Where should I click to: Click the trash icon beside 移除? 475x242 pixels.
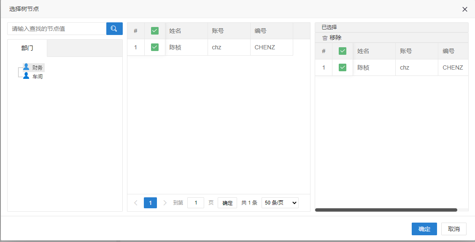click(325, 38)
